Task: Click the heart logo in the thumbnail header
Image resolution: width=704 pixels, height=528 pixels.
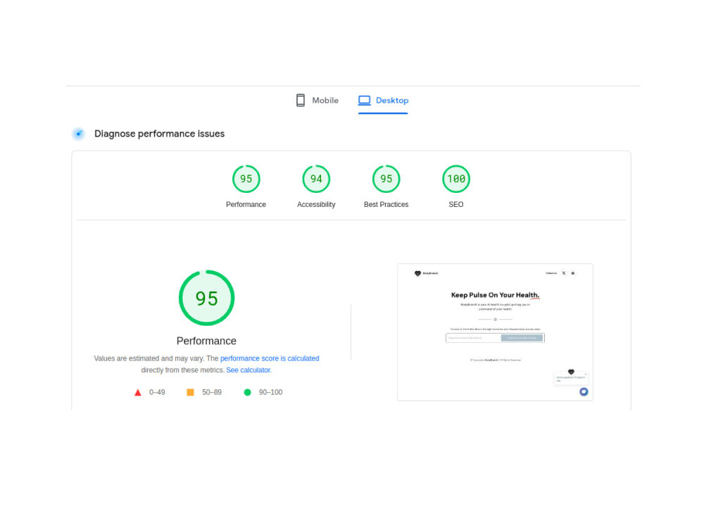Action: coord(417,273)
